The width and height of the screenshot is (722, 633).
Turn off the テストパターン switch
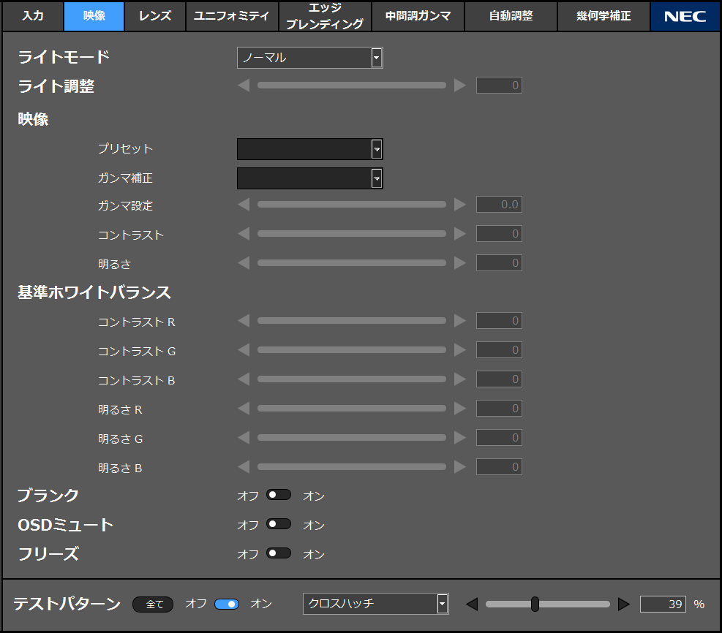(x=227, y=604)
